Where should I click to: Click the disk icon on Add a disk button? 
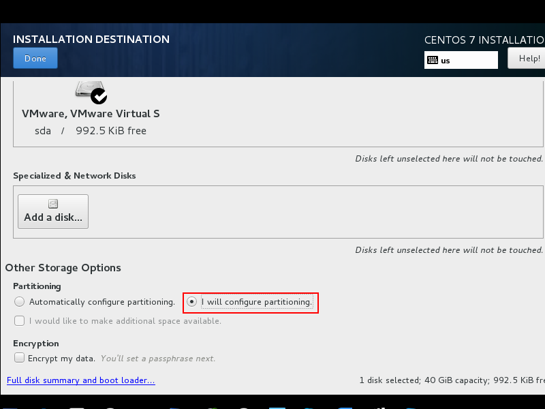[x=53, y=204]
